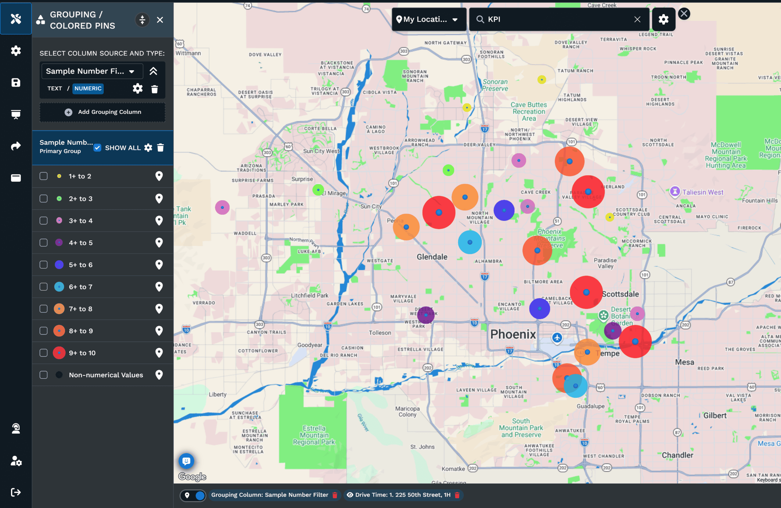The height and width of the screenshot is (508, 781).
Task: Uncheck the SHOW ALL checkbox
Action: [97, 147]
